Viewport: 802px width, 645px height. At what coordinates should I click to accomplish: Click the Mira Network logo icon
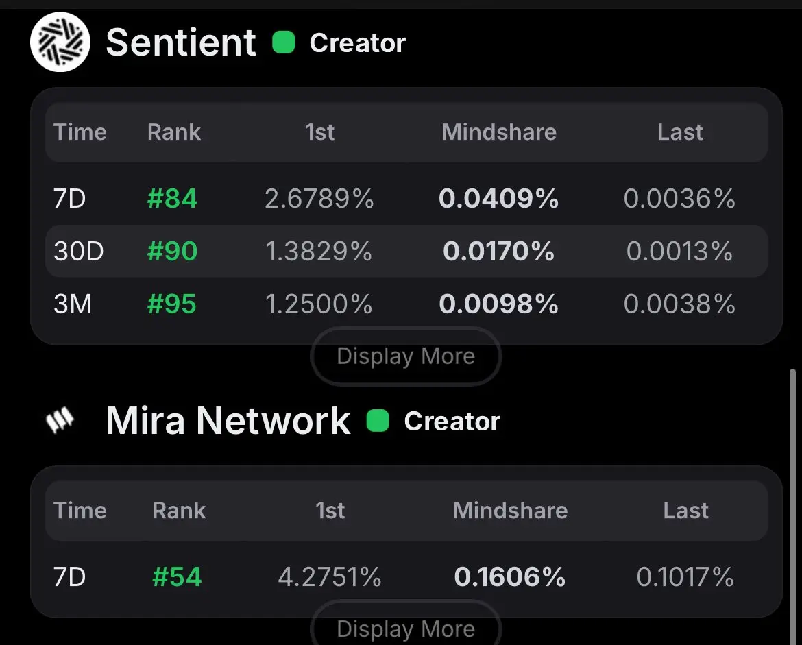pos(60,420)
